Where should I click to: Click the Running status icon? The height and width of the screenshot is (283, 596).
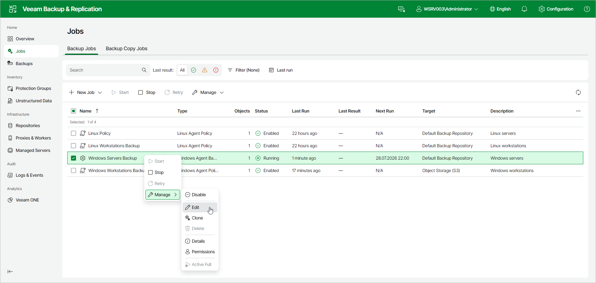pos(258,158)
